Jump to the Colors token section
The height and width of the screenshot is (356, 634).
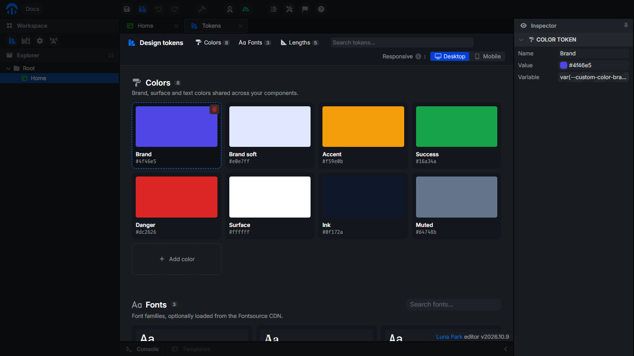click(212, 43)
